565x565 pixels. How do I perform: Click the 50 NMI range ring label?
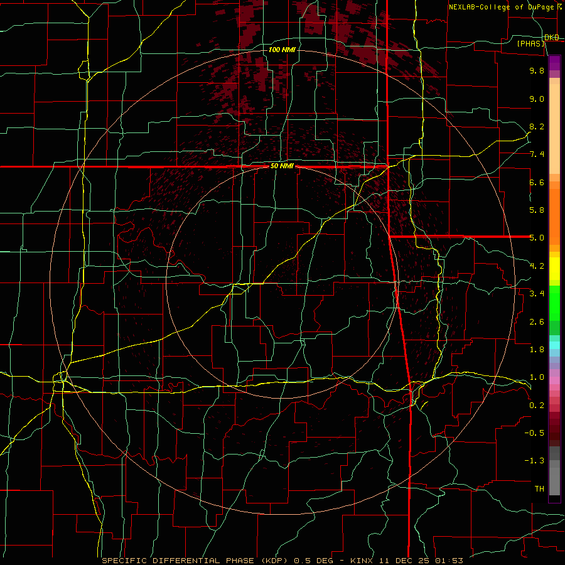282,166
